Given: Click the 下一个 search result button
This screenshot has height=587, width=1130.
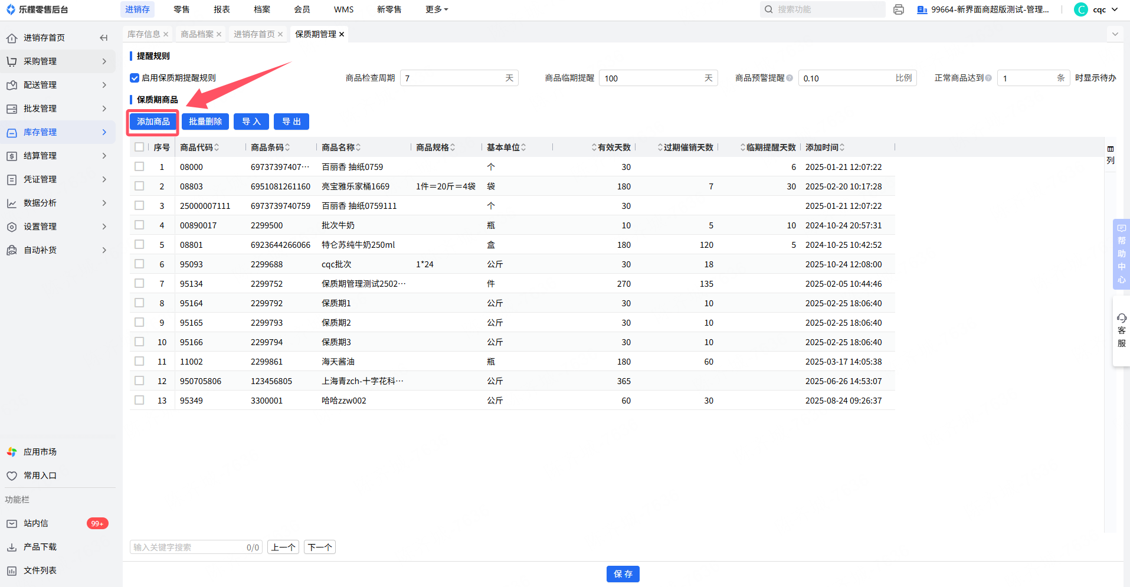Looking at the screenshot, I should 320,547.
